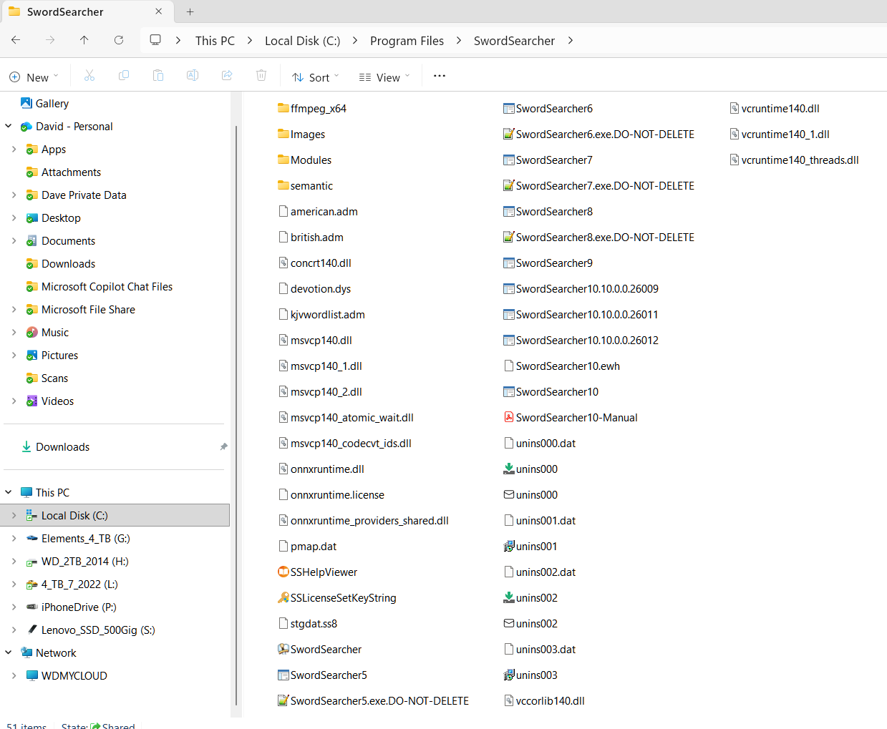Screen dimensions: 887x729
Task: Expand the WDMYCLOUD network node
Action: point(14,675)
